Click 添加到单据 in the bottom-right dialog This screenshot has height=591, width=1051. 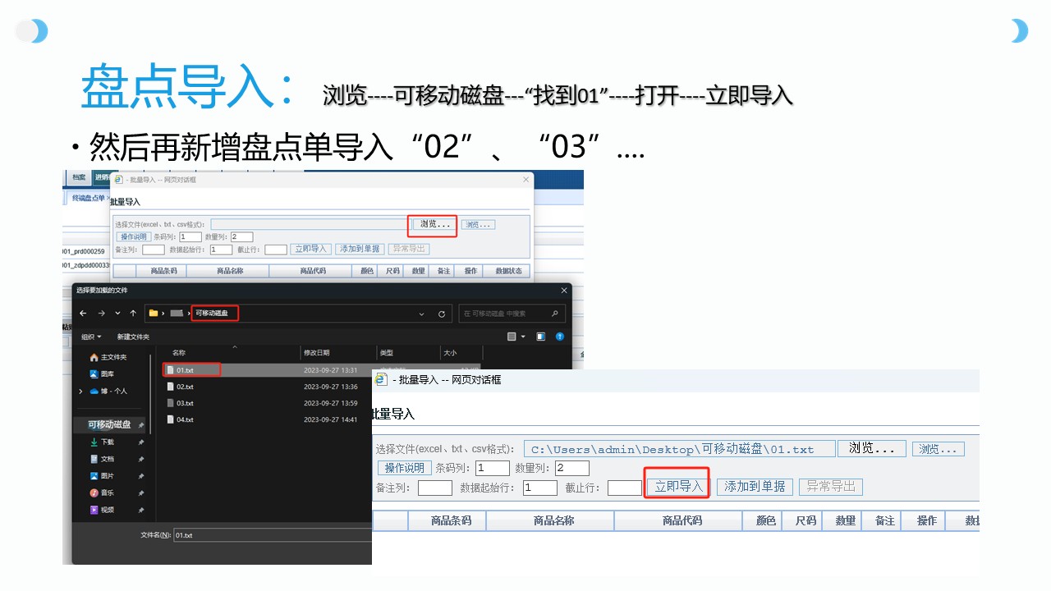point(755,487)
